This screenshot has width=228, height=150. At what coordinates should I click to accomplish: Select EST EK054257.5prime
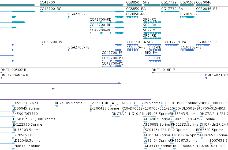click(x=200, y=119)
